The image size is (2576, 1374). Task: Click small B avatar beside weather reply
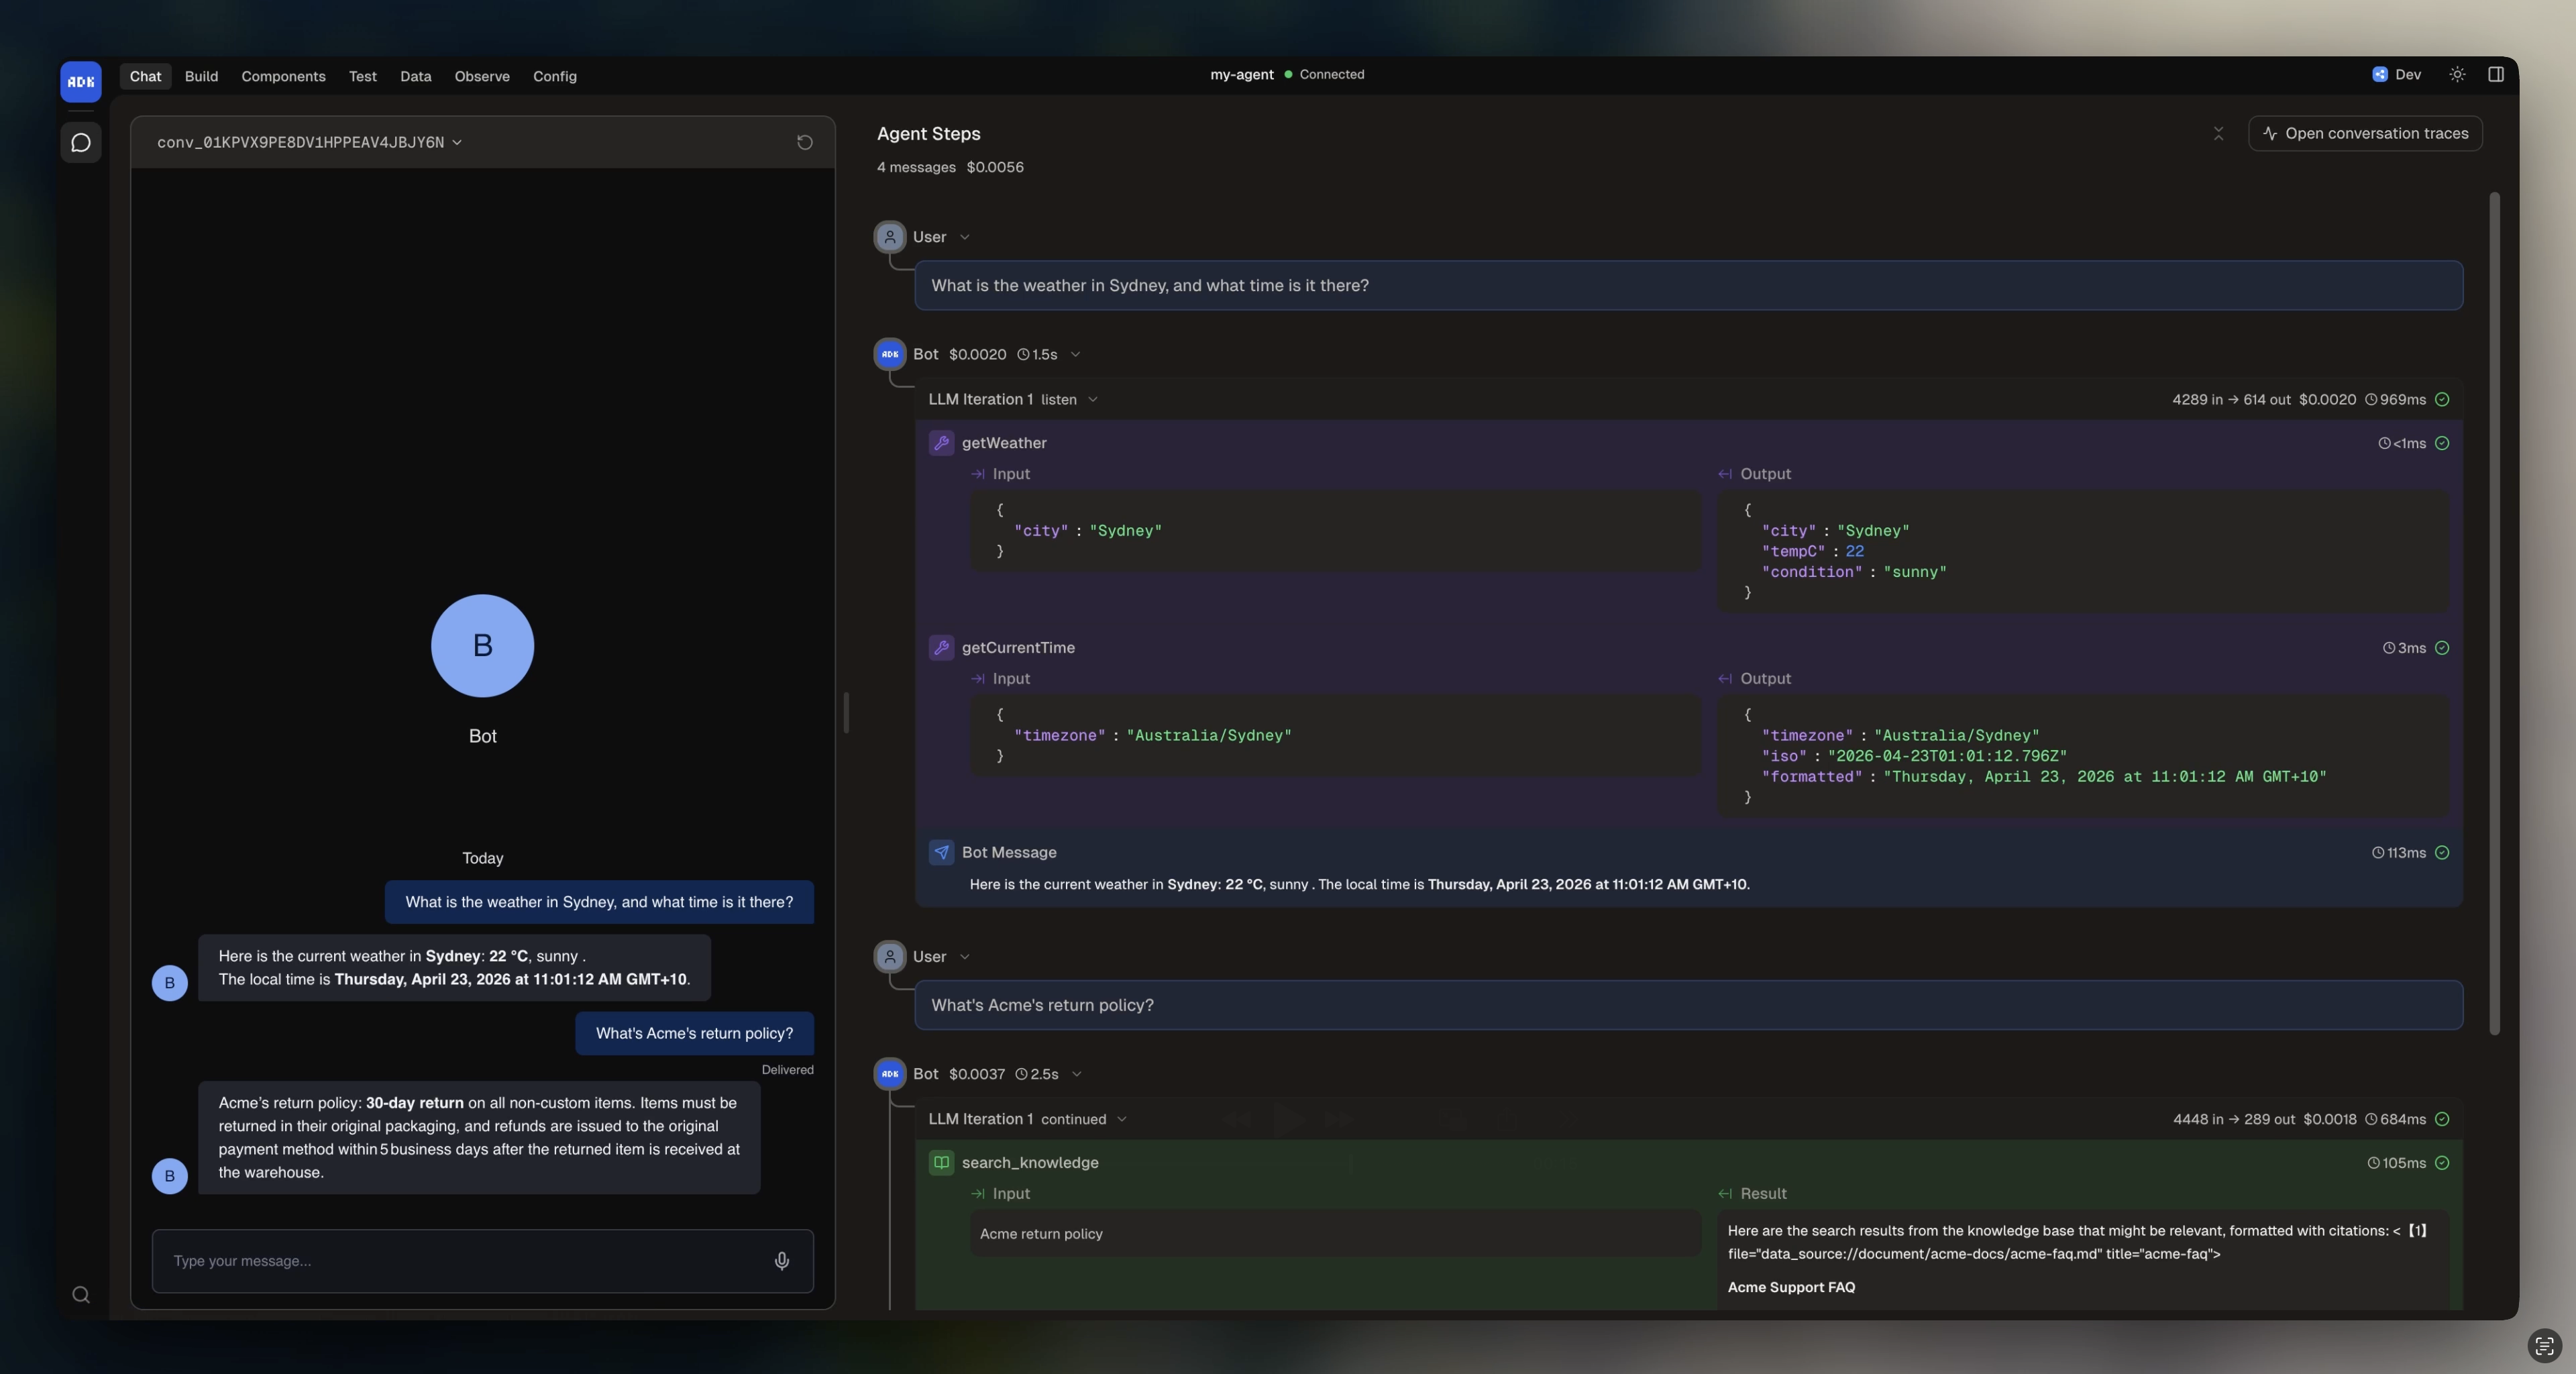[x=169, y=983]
